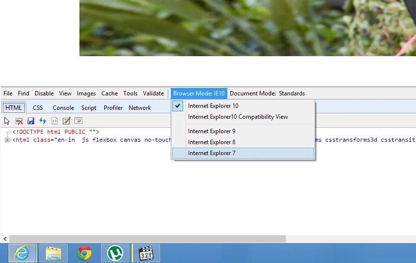Clear browser cache icon with red X
The height and width of the screenshot is (263, 416).
[x=19, y=121]
